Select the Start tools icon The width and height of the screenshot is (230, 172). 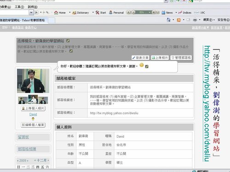click(x=98, y=12)
